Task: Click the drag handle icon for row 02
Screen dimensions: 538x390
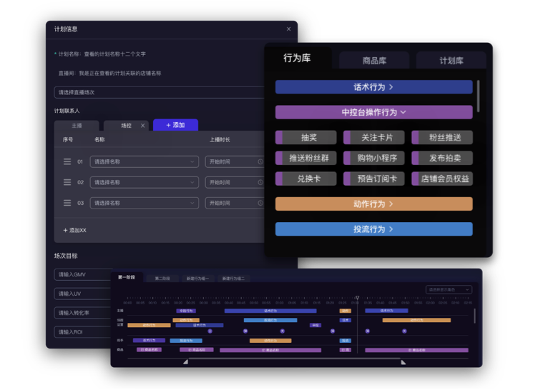Action: point(67,183)
